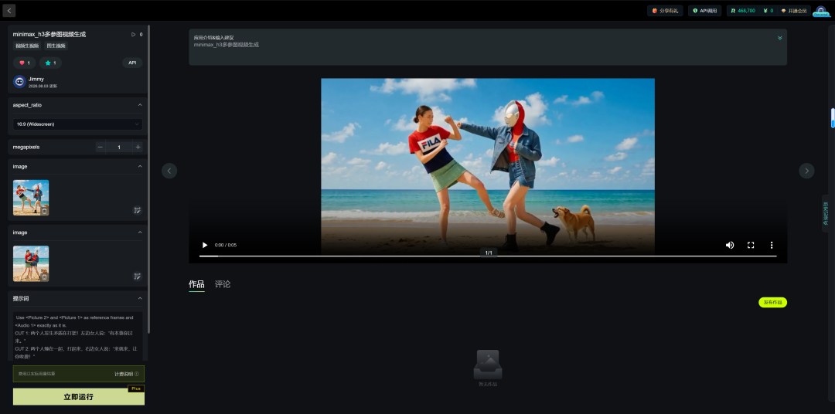835x414 pixels.
Task: Enter video fullscreen mode
Action: tap(750, 246)
